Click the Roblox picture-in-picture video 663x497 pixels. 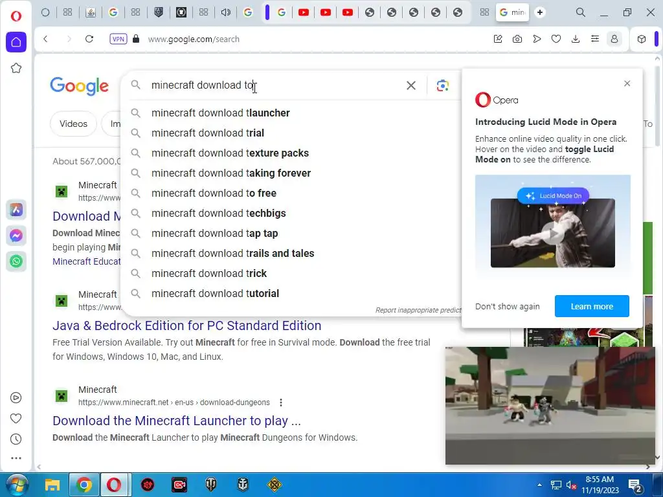(x=550, y=406)
